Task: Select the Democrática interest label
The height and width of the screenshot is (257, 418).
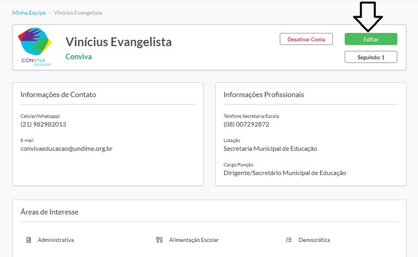Action: click(x=314, y=240)
